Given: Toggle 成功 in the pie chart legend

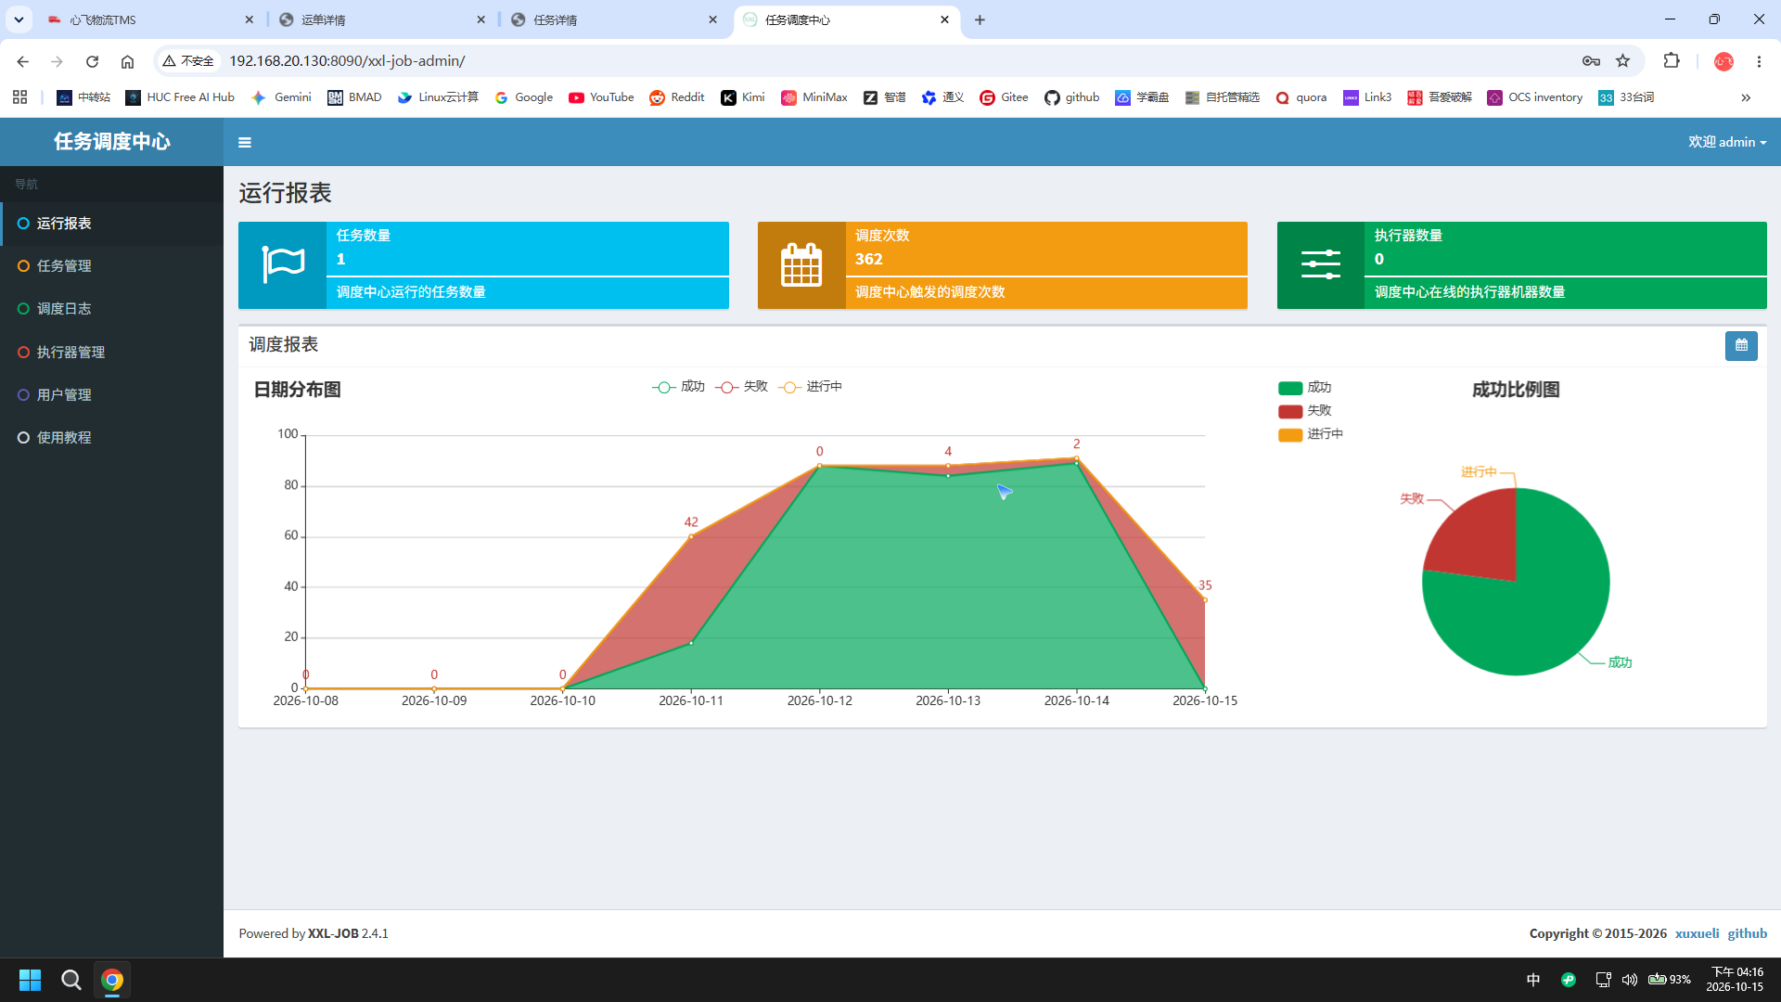Looking at the screenshot, I should [x=1305, y=388].
